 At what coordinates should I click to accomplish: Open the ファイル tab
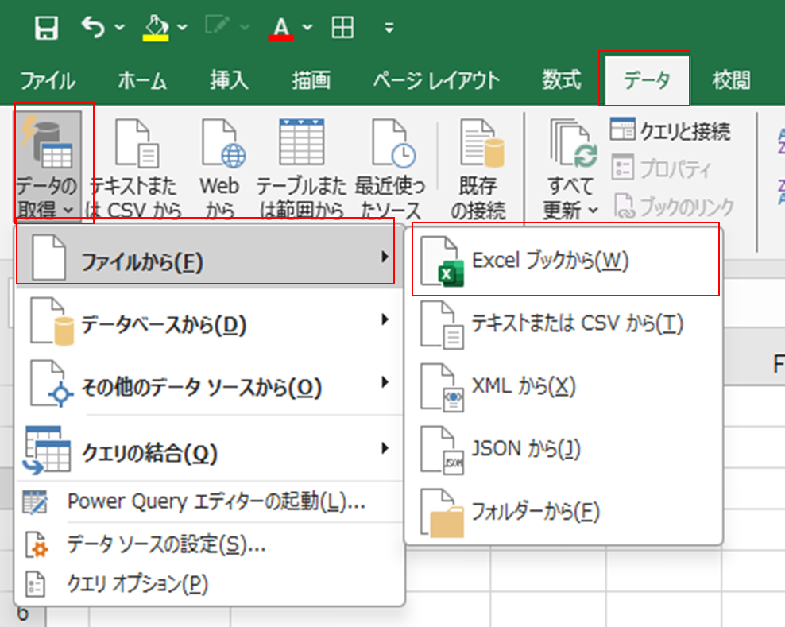pos(48,80)
